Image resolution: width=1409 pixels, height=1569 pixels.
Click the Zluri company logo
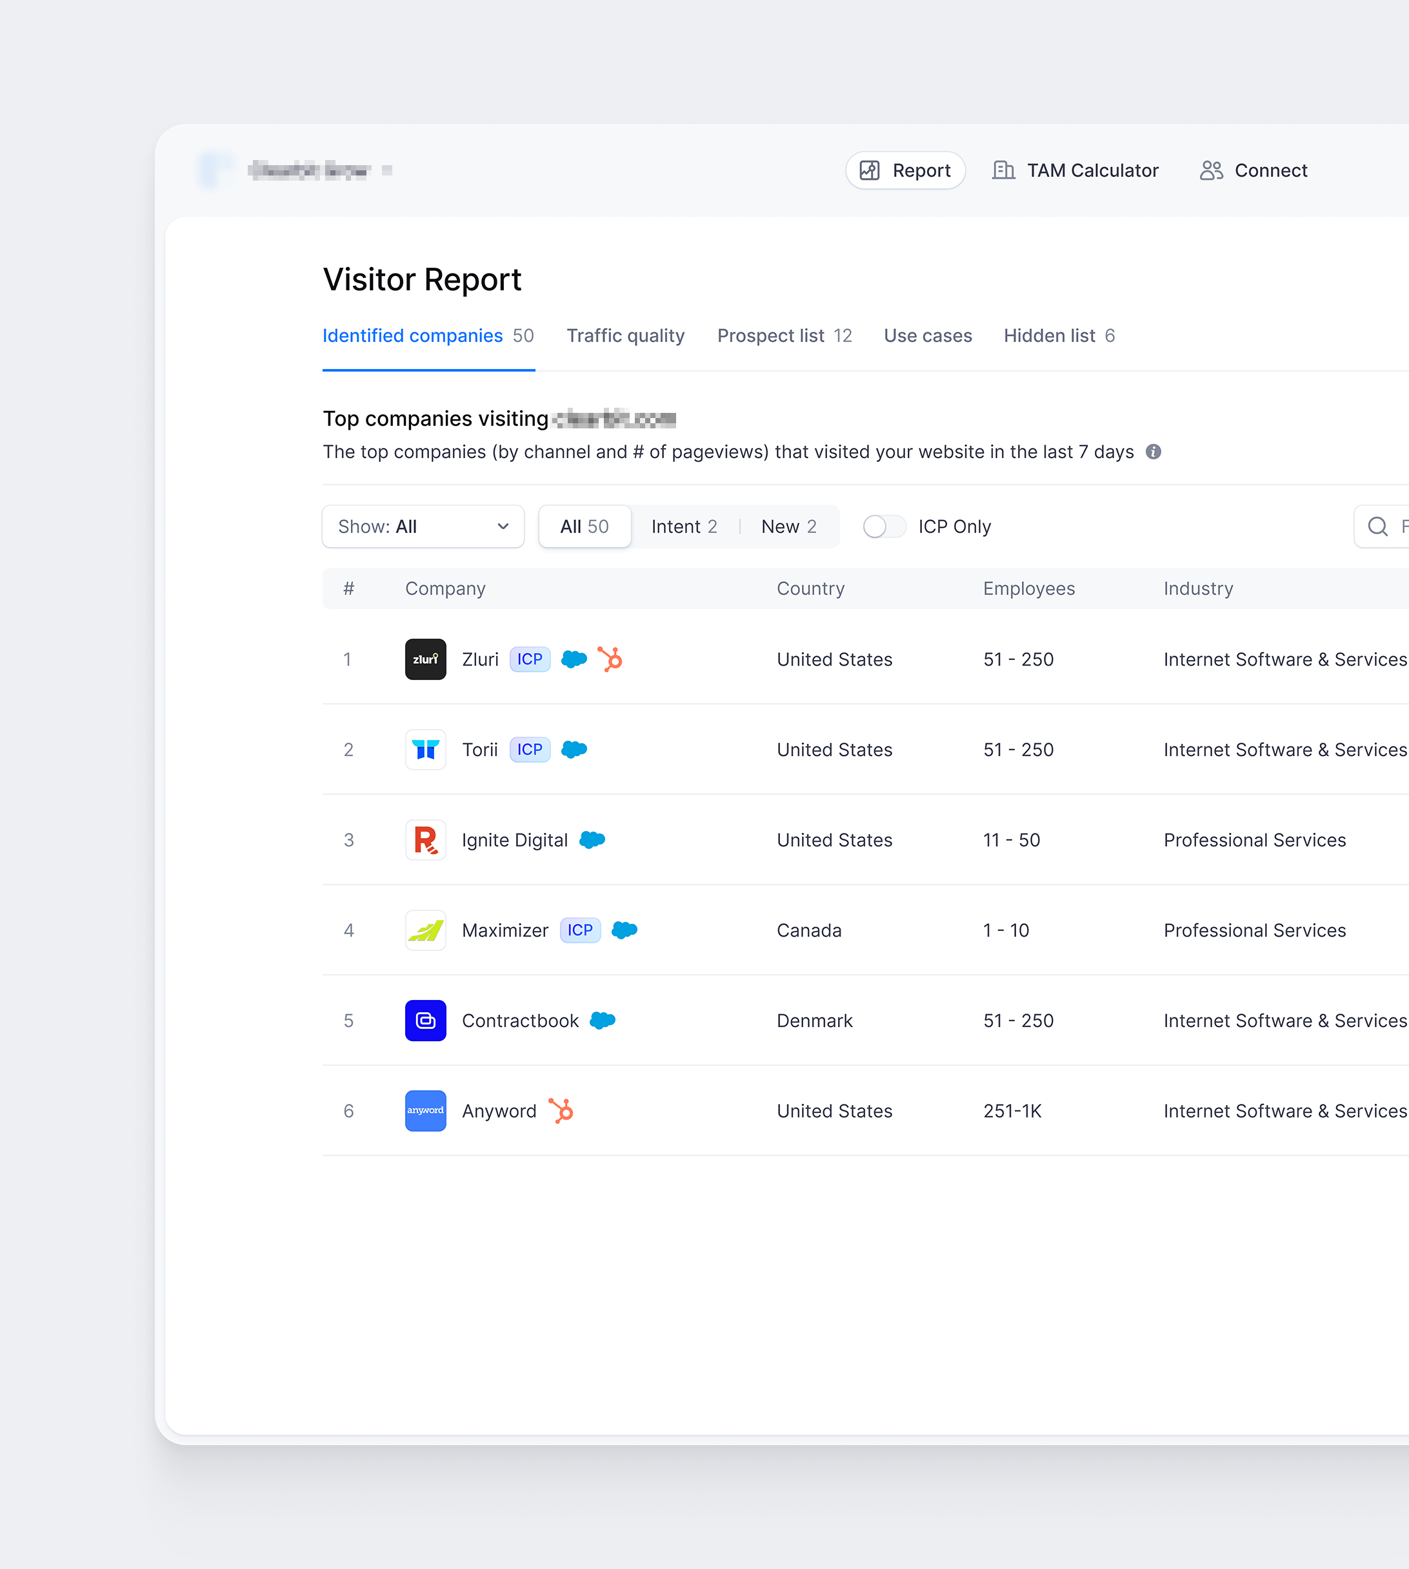pos(425,659)
